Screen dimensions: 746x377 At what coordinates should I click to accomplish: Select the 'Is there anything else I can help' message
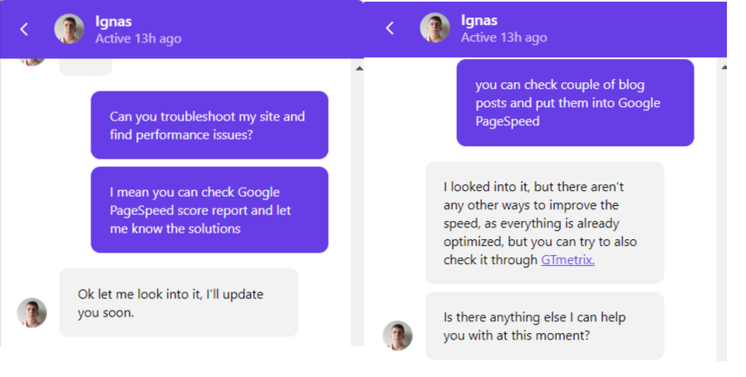point(544,326)
